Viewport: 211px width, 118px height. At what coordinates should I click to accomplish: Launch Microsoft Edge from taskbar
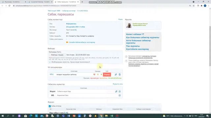point(31,116)
